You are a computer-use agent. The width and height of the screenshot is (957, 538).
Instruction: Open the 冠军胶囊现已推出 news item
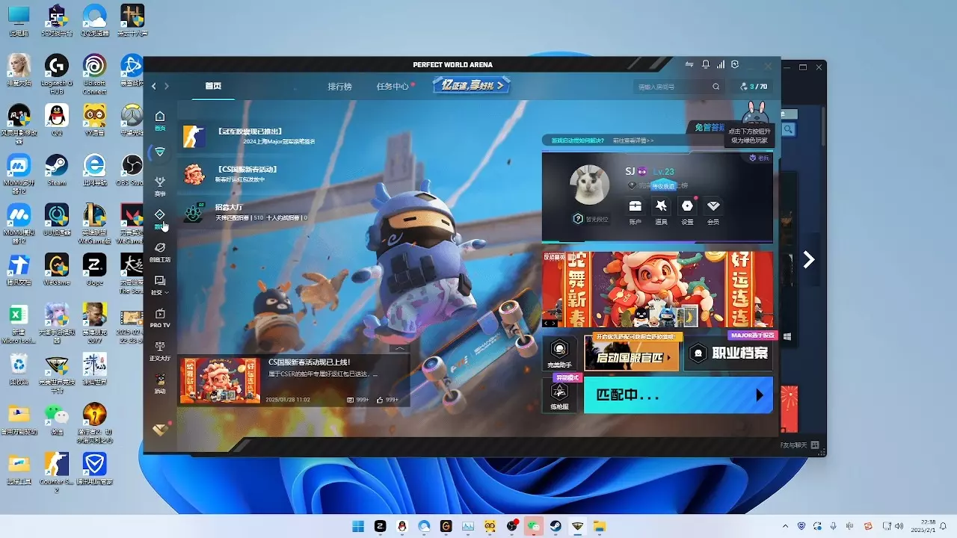(x=250, y=136)
